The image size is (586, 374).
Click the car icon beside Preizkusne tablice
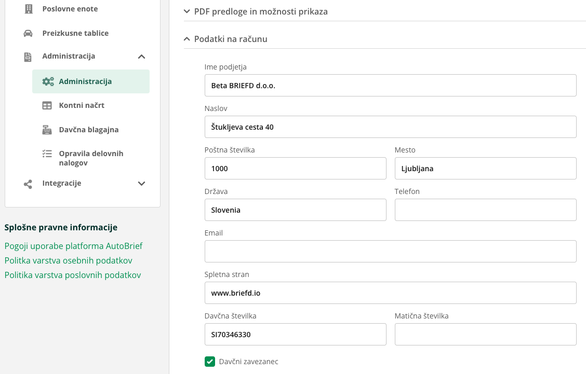(x=28, y=33)
